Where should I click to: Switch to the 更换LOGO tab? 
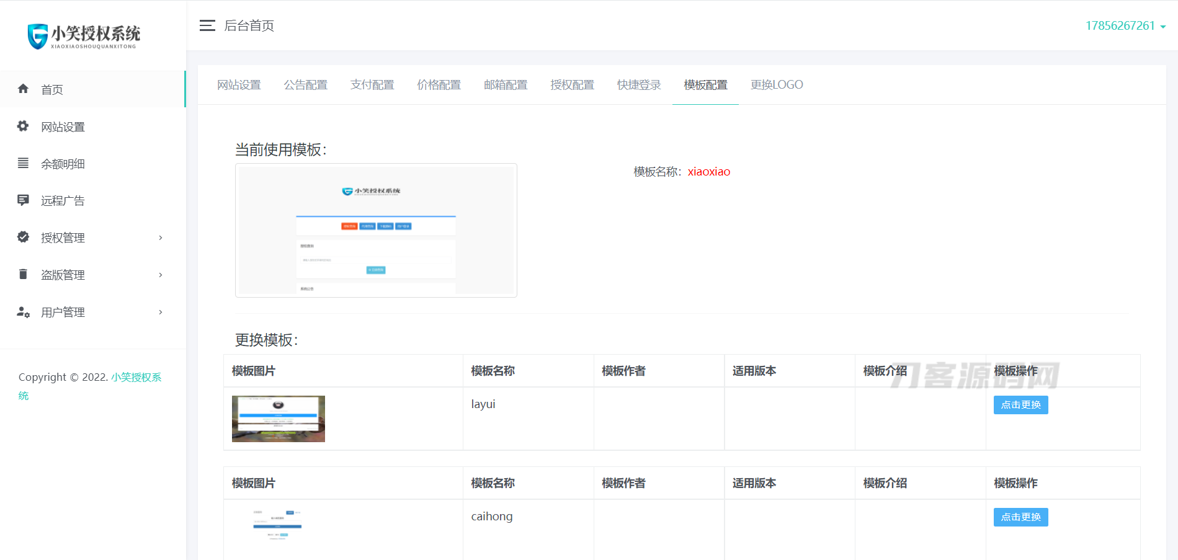(777, 85)
